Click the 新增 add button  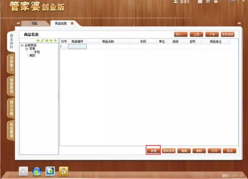point(153,151)
